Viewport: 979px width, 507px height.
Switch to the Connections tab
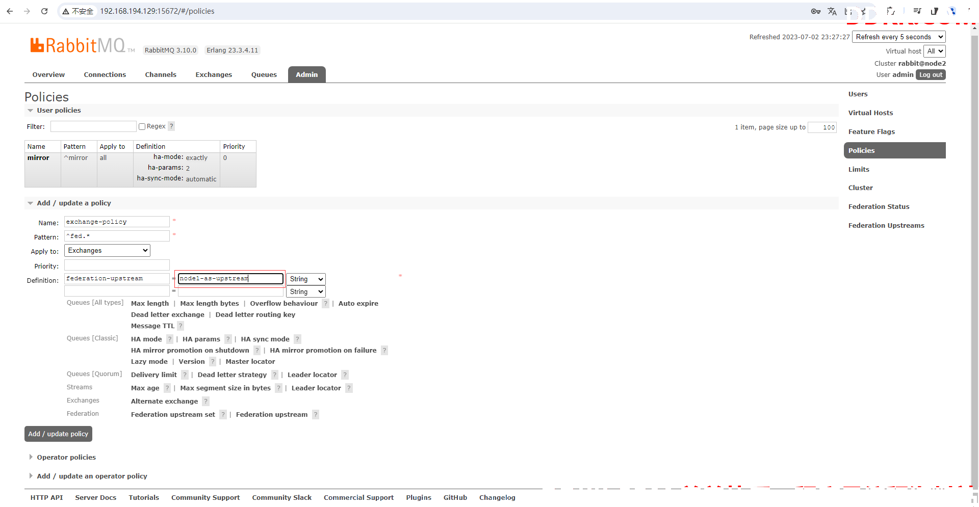pyautogui.click(x=105, y=74)
